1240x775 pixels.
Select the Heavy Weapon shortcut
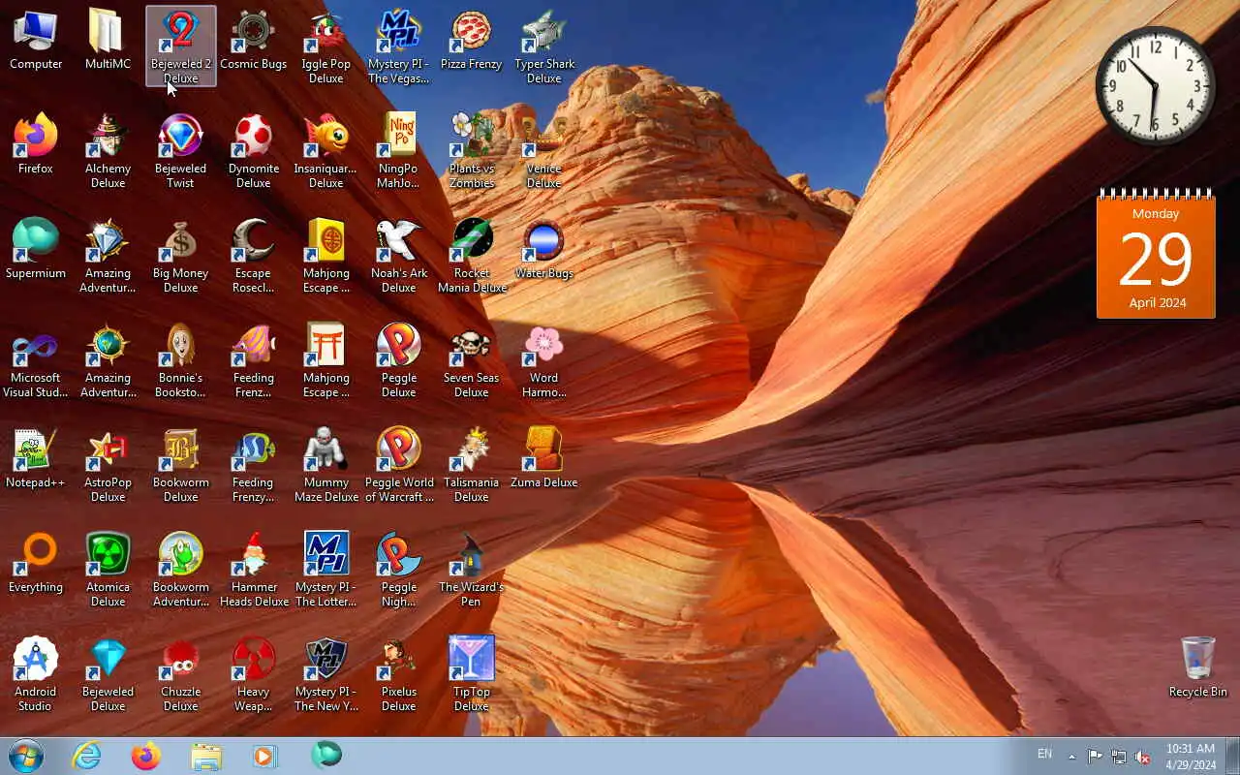(253, 674)
